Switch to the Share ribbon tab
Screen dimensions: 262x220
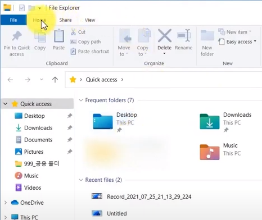click(65, 20)
